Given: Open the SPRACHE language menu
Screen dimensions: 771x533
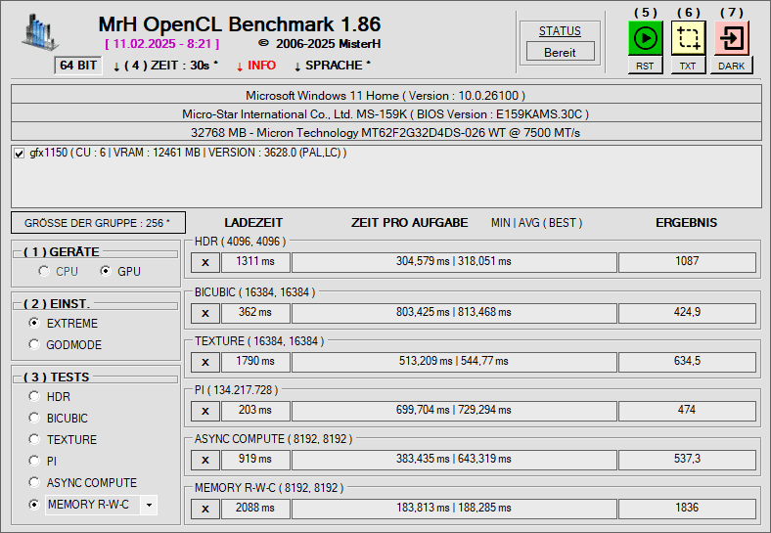Looking at the screenshot, I should 333,66.
